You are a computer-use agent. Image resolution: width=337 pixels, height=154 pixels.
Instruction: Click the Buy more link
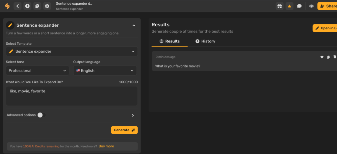(x=106, y=146)
